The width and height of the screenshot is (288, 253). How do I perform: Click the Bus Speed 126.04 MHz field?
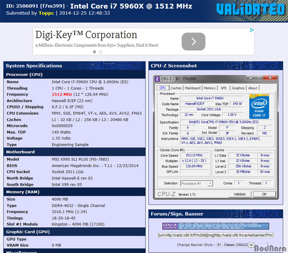(194, 166)
